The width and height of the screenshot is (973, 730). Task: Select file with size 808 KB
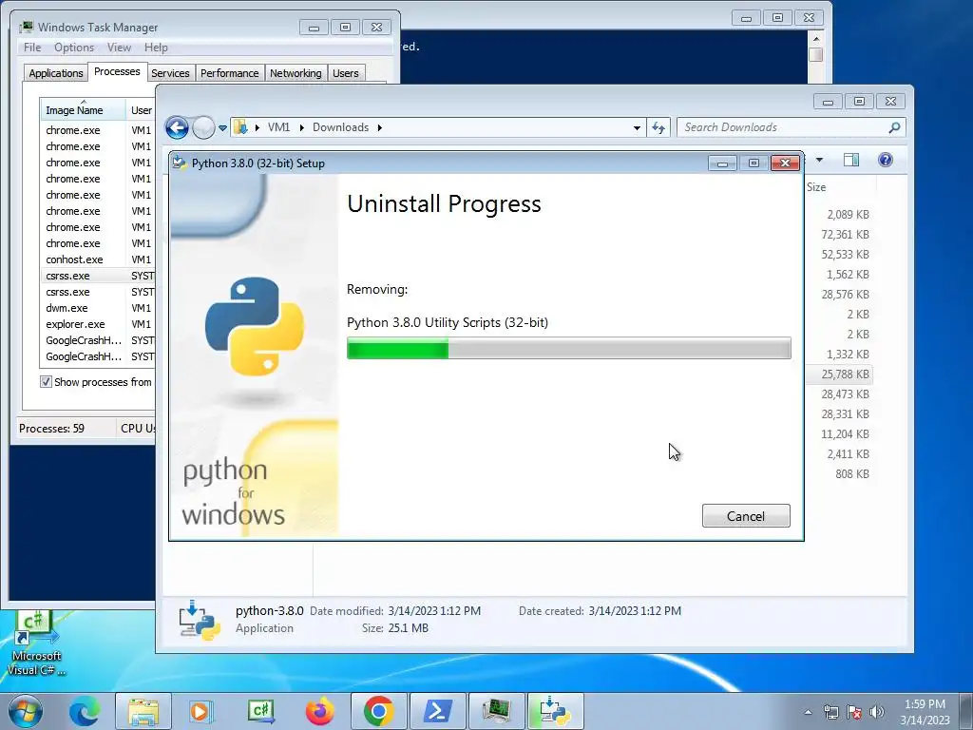click(852, 474)
